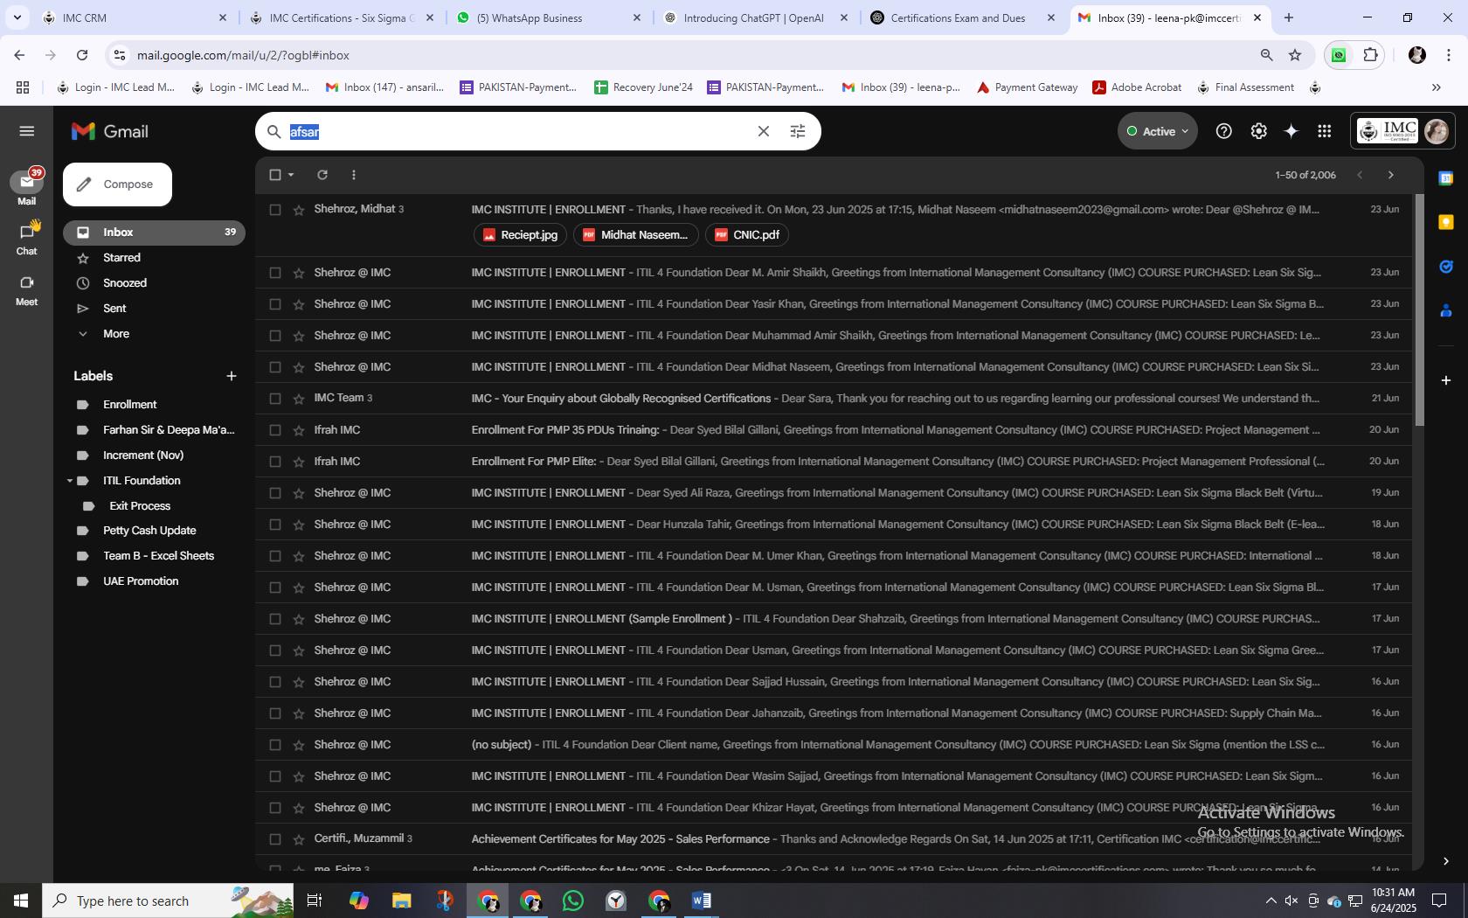Screen dimensions: 1468x918
Task: Collapse the ITIL Foundation label tree
Action: tap(70, 481)
